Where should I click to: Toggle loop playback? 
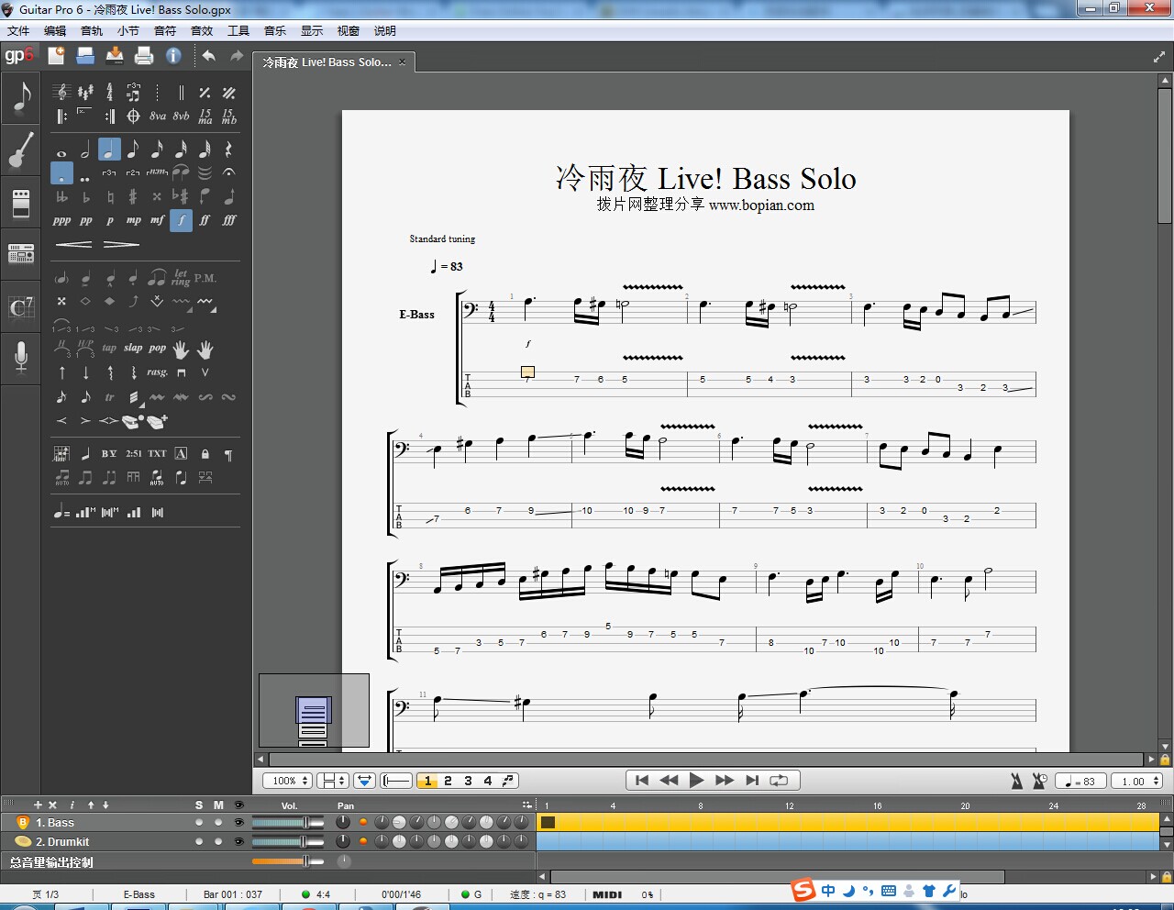tap(779, 781)
